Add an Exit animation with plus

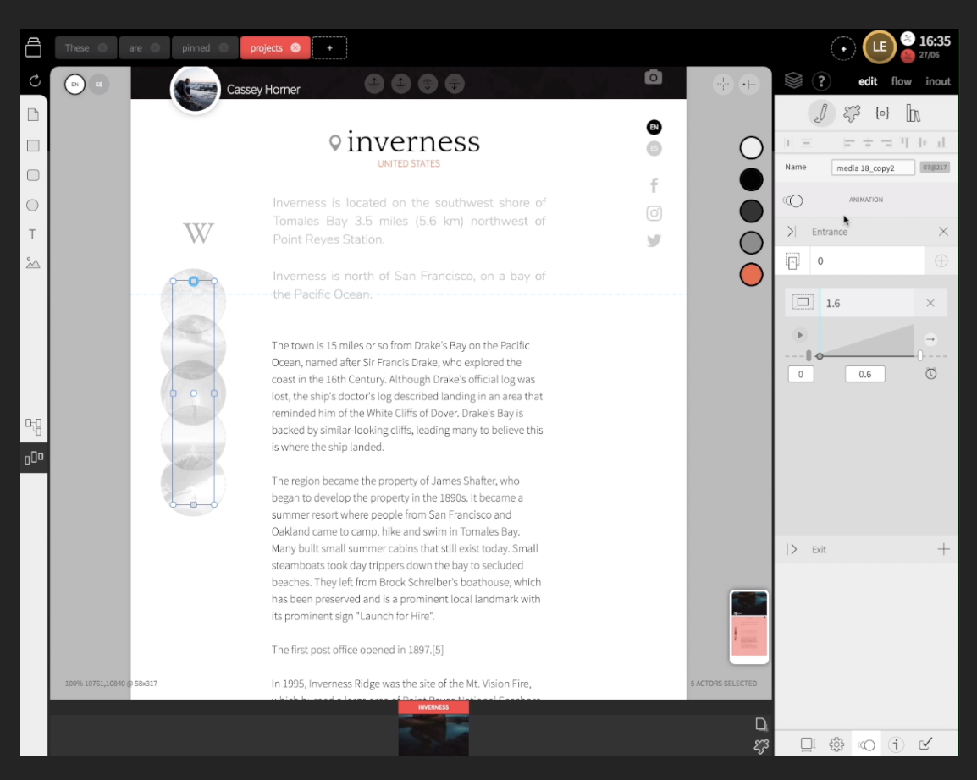coord(943,549)
